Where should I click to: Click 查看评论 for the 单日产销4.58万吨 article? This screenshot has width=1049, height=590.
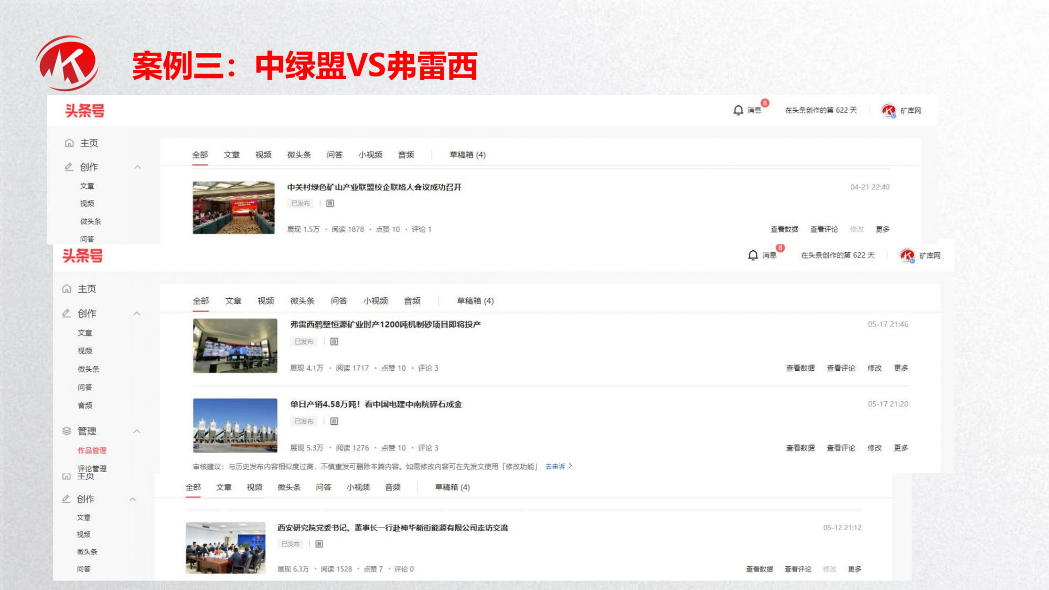point(841,448)
